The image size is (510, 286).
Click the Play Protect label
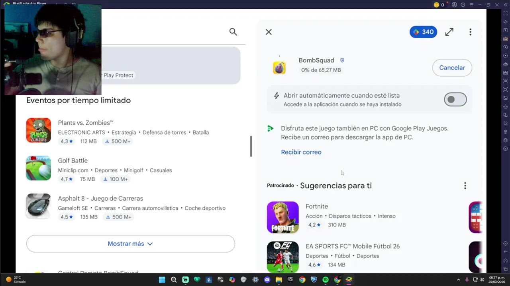[x=118, y=75]
